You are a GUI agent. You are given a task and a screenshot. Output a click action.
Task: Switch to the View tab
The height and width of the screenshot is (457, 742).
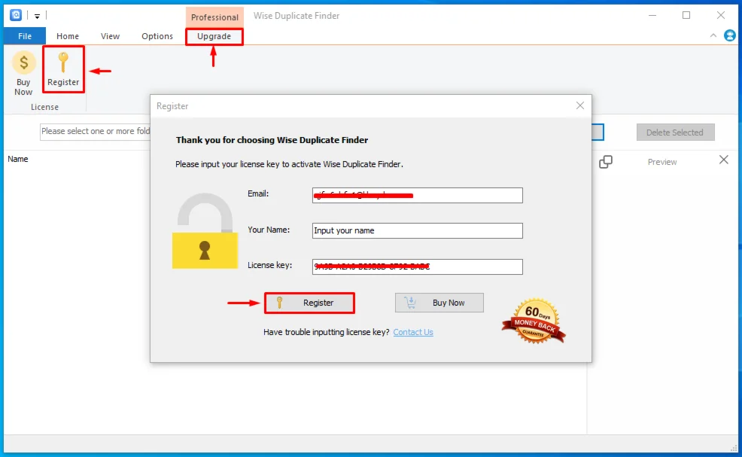[110, 36]
